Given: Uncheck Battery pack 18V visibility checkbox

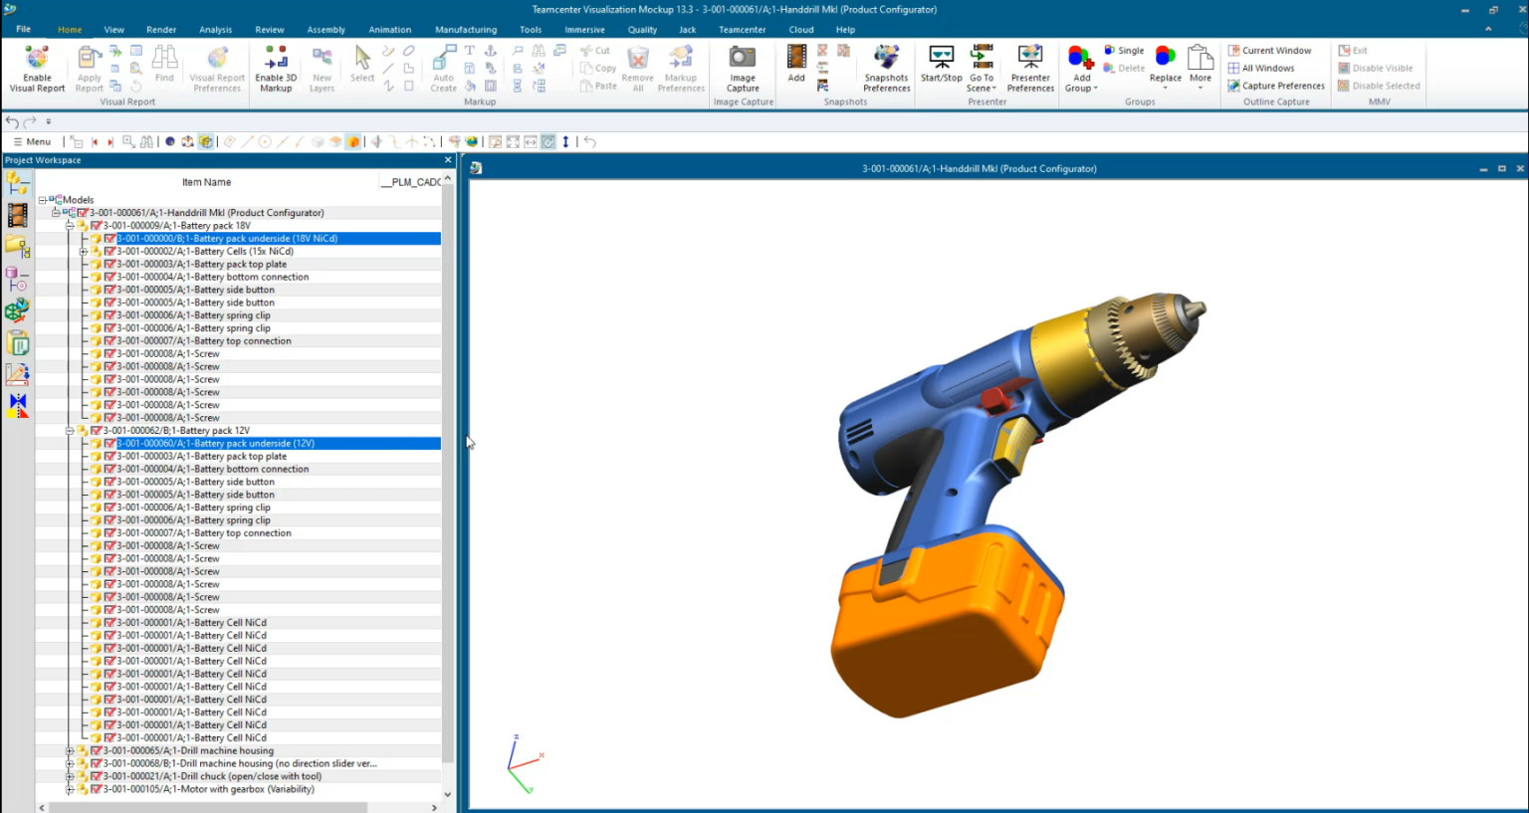Looking at the screenshot, I should pos(97,226).
